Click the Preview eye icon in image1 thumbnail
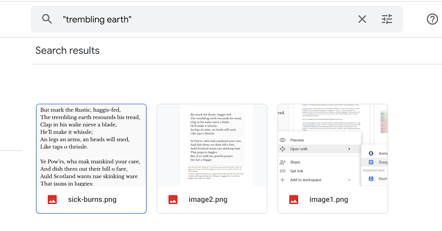 coord(283,140)
